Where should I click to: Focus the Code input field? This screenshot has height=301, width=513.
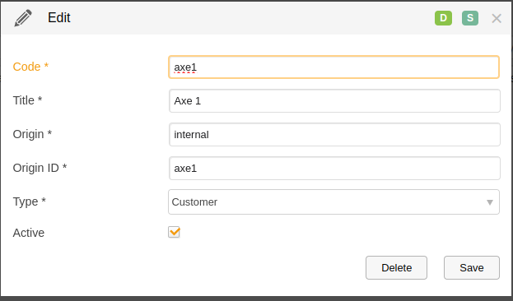(x=333, y=67)
